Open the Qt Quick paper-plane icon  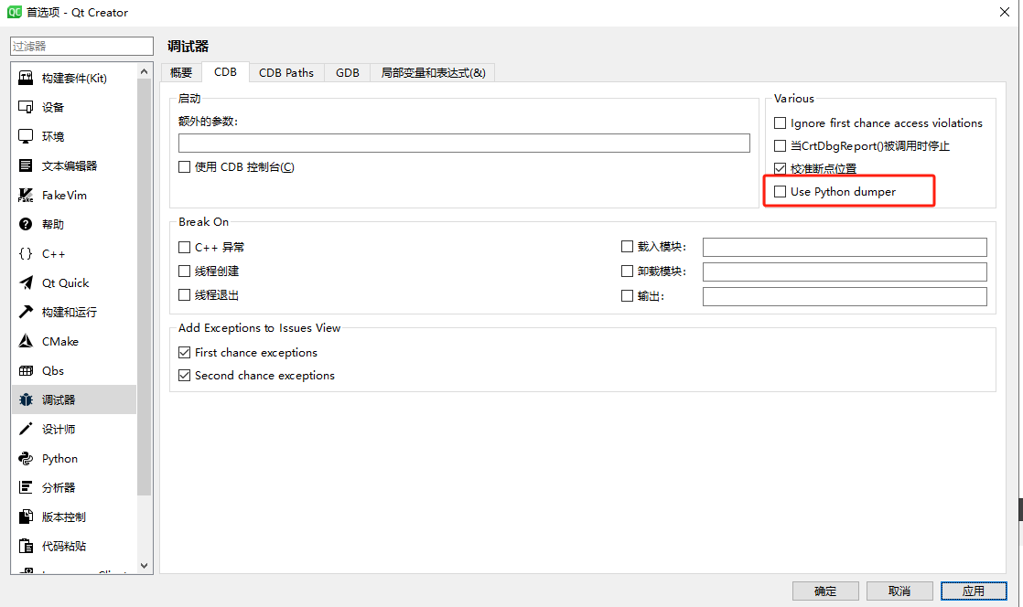click(x=26, y=283)
